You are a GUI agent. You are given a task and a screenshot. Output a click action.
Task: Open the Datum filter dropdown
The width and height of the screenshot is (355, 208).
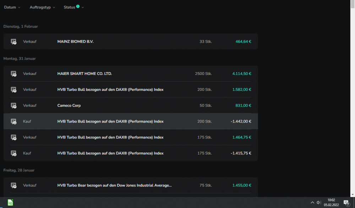12,7
